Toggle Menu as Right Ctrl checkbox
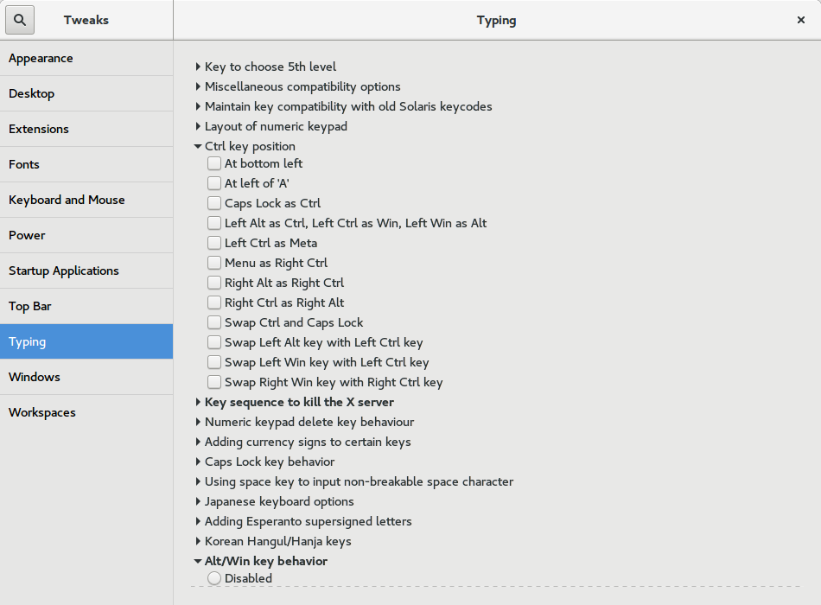This screenshot has width=821, height=605. pos(214,263)
